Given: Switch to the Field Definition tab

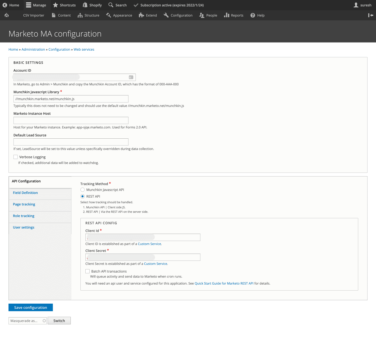Looking at the screenshot, I should tap(25, 193).
